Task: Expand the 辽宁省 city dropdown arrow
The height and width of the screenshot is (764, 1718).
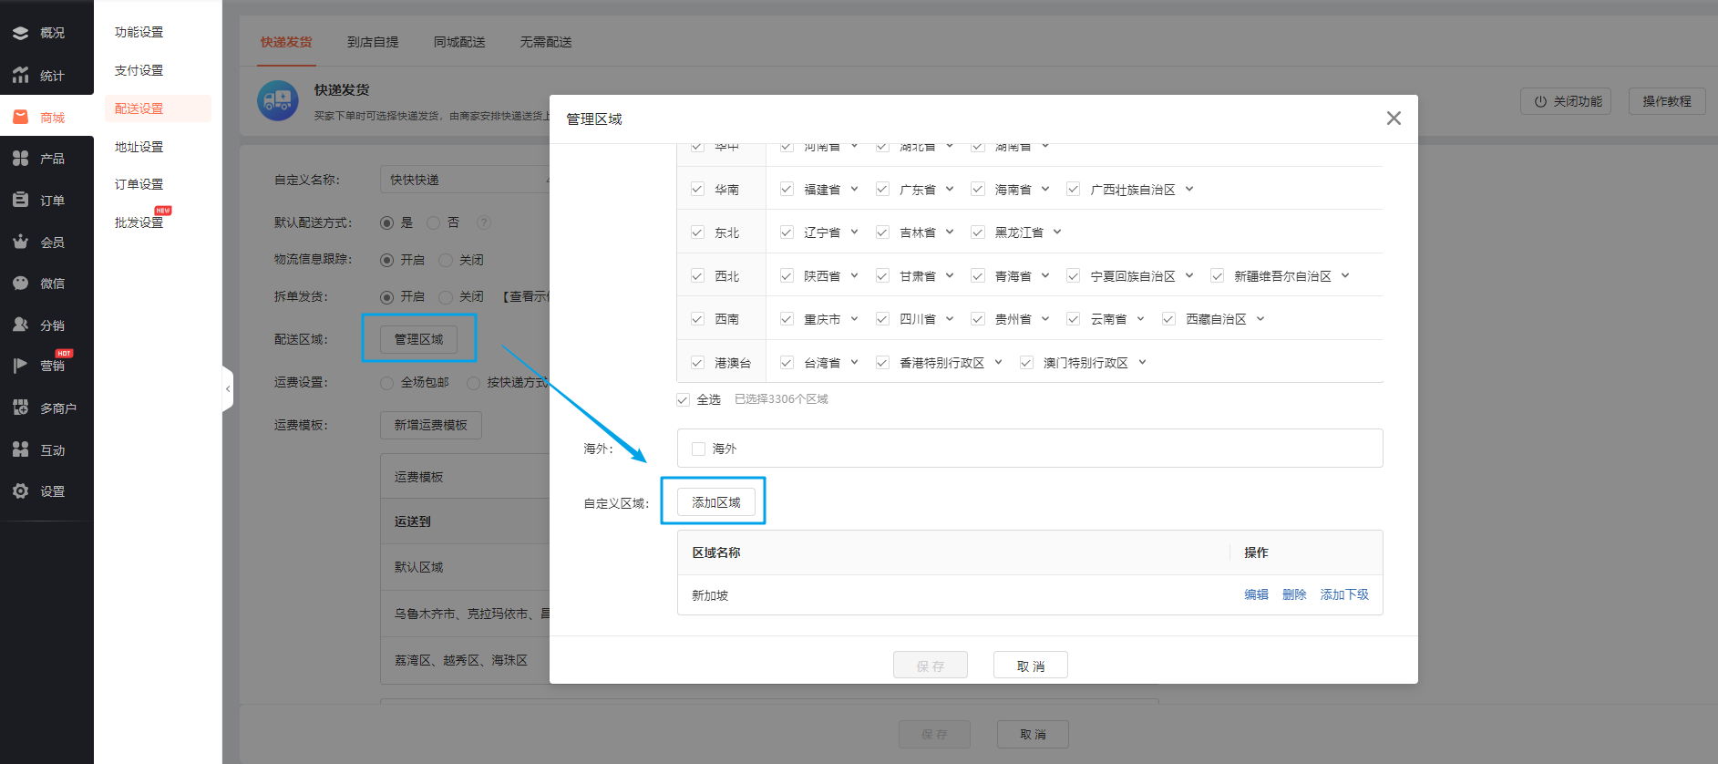Action: coord(854,232)
